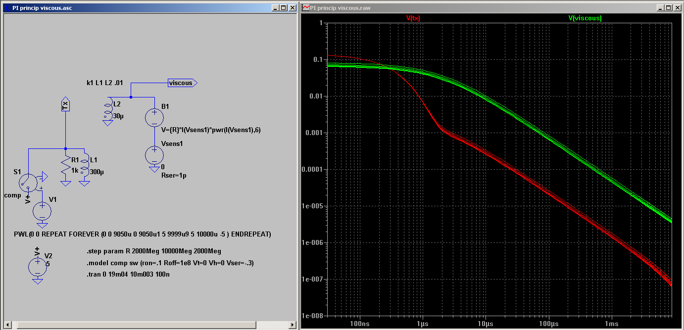Click the Tx net label flag
The image size is (684, 330).
pos(65,104)
